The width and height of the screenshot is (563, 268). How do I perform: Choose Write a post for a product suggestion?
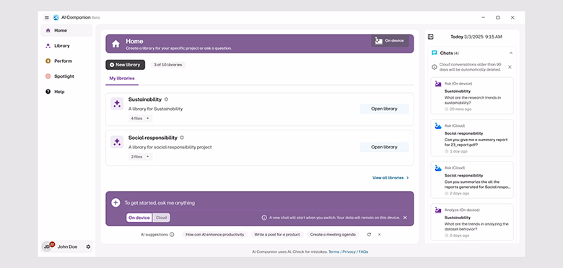click(277, 235)
